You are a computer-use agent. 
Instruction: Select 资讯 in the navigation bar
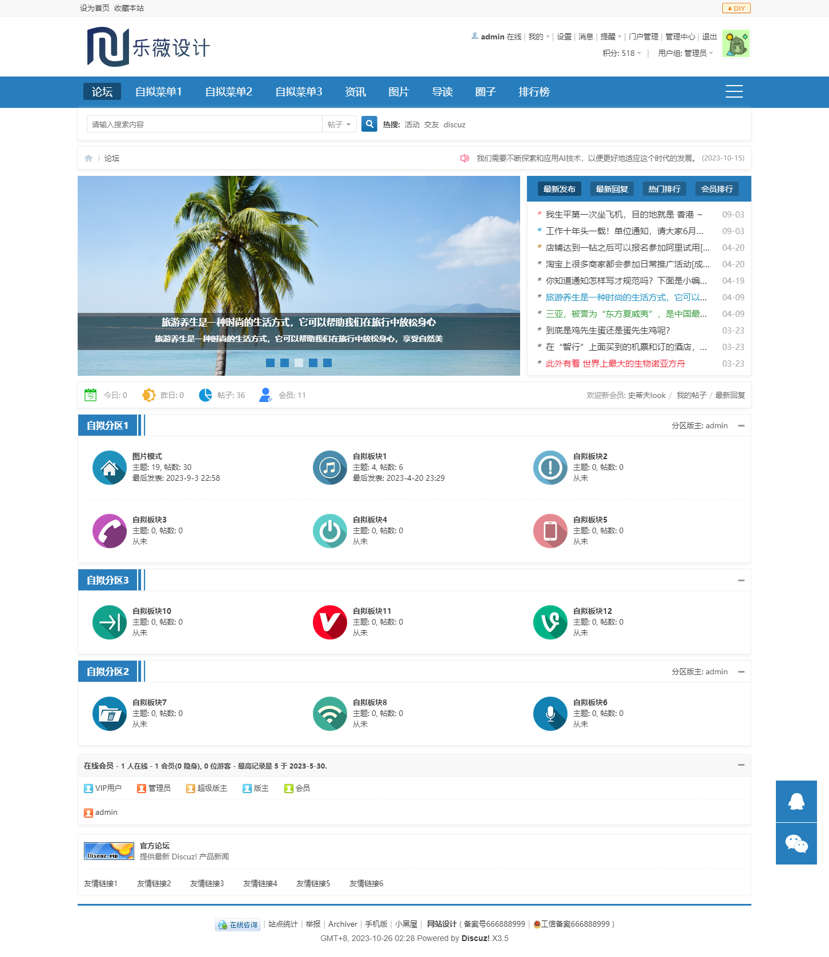pyautogui.click(x=355, y=92)
